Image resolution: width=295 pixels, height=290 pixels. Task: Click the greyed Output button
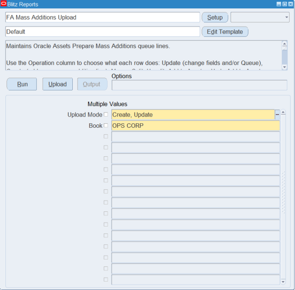click(92, 84)
